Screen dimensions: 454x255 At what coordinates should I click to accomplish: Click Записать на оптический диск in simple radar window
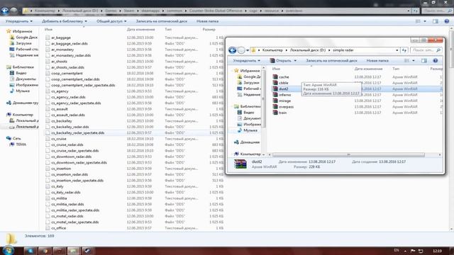click(x=331, y=60)
